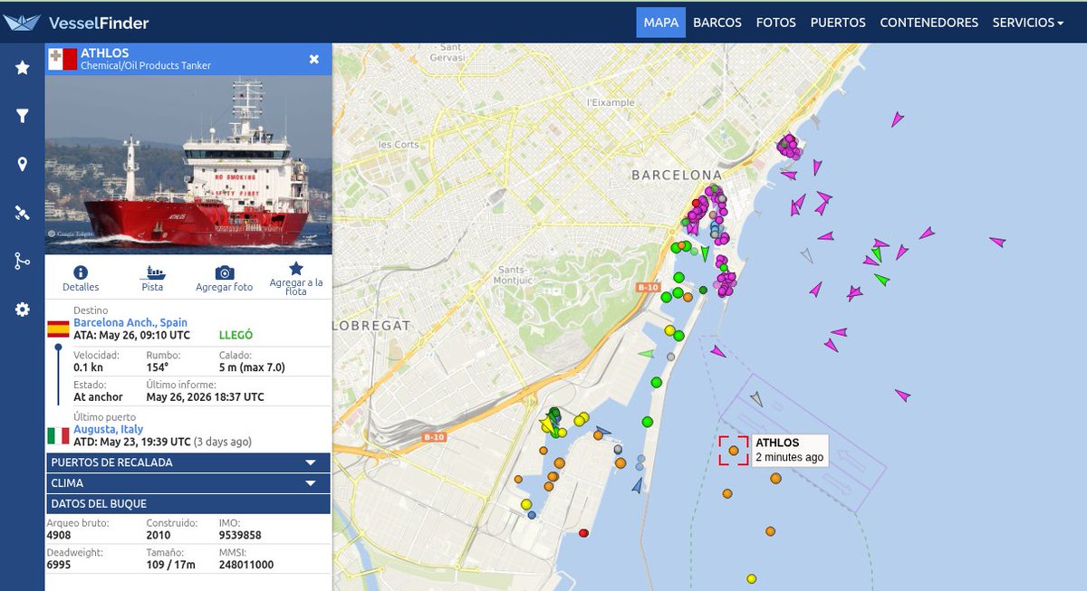Viewport: 1087px width, 591px height.
Task: Open the BARCOS menu item
Action: tap(717, 23)
